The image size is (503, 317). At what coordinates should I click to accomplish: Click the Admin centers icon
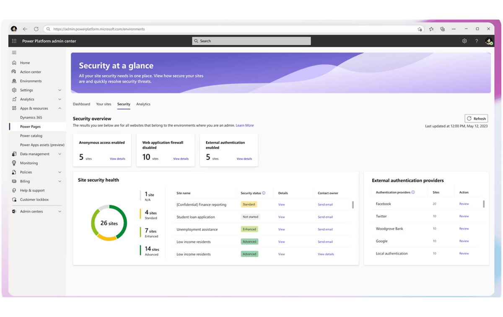pos(14,211)
